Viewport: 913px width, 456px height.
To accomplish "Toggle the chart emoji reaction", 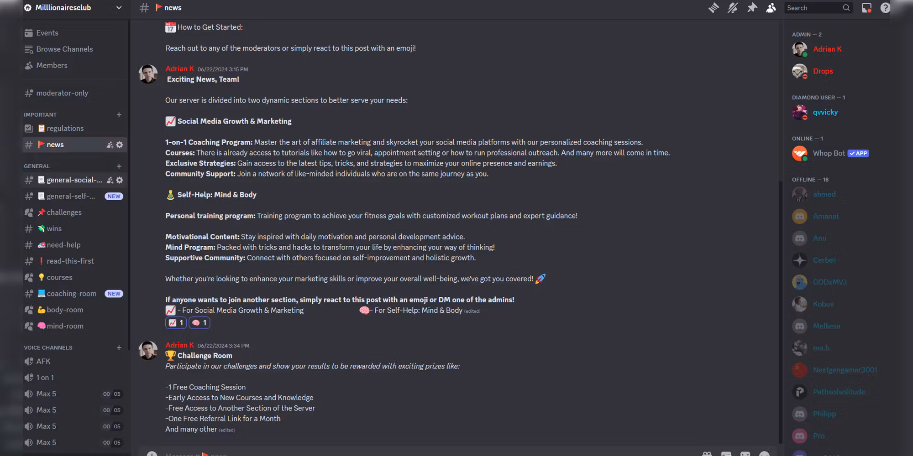I will pyautogui.click(x=176, y=323).
